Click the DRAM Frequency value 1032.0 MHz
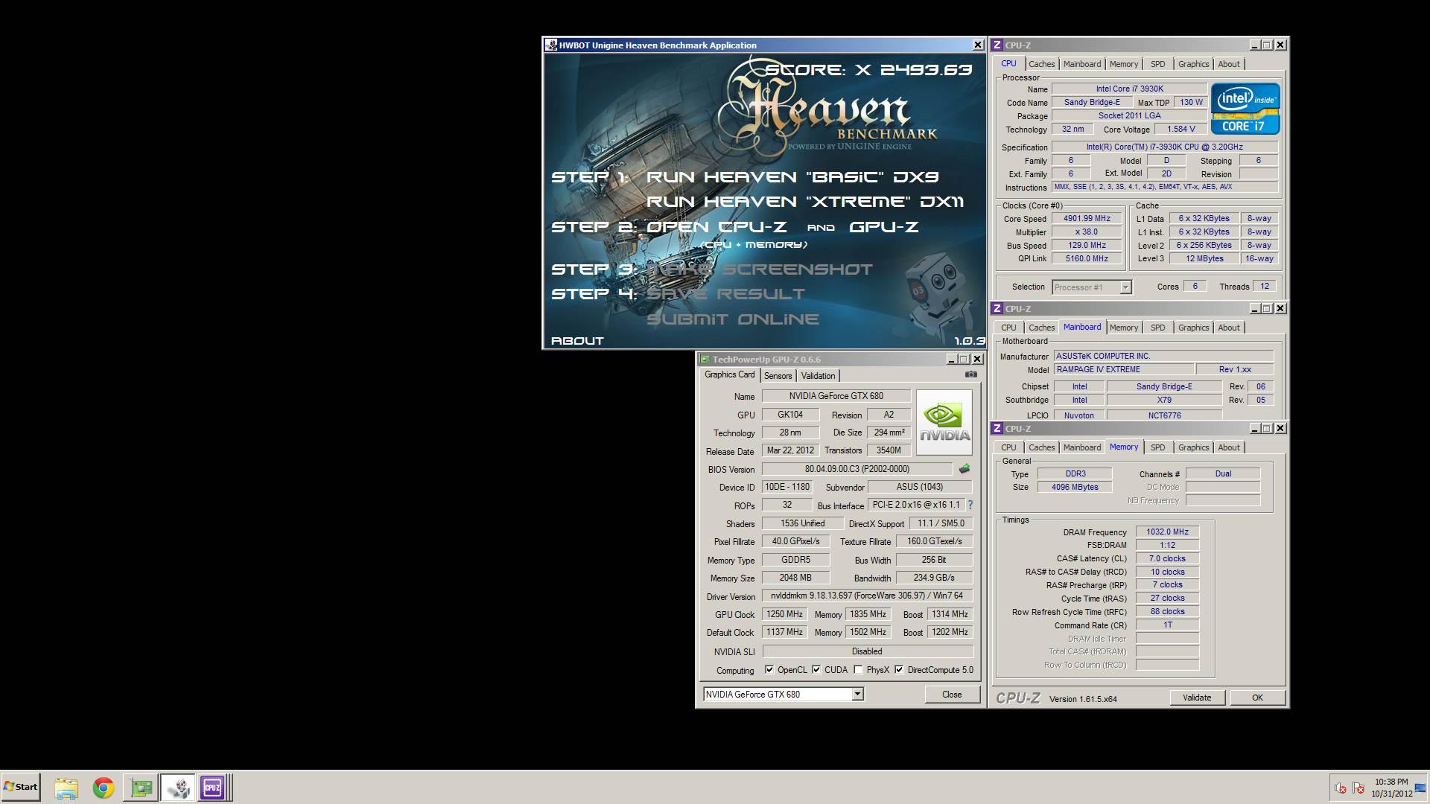1430x804 pixels. [1167, 532]
